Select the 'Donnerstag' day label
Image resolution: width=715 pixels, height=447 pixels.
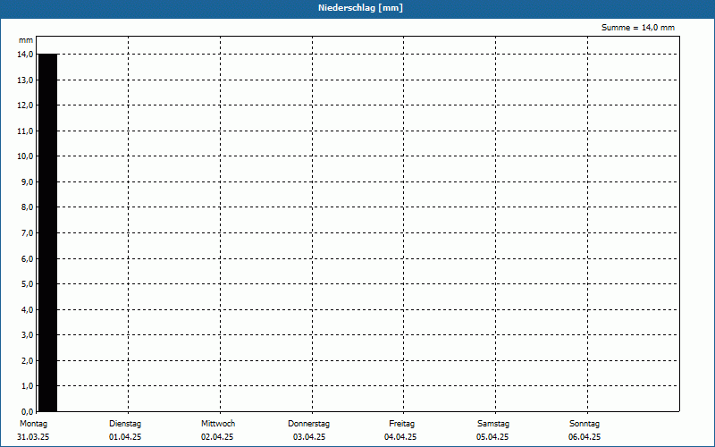[309, 423]
